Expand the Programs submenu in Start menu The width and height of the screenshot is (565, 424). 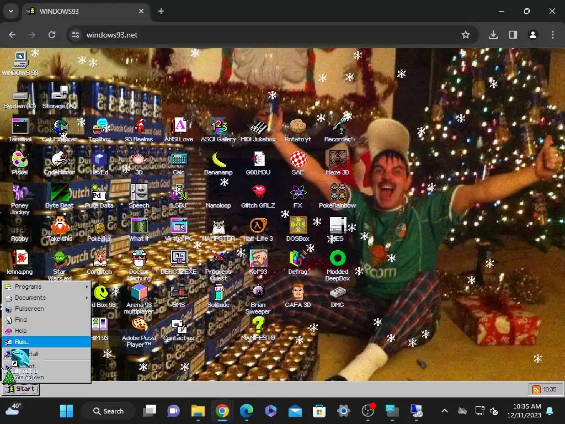[46, 287]
